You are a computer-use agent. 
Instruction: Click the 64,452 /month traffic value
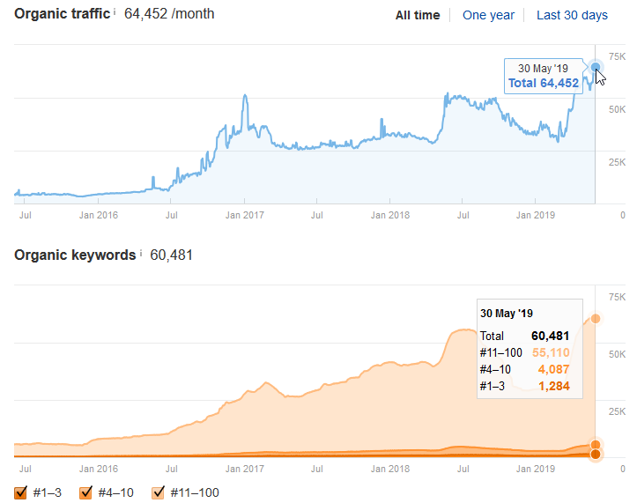(x=169, y=14)
